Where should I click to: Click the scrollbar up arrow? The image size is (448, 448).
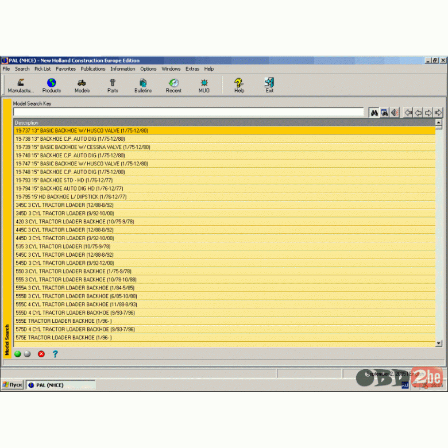(x=439, y=122)
